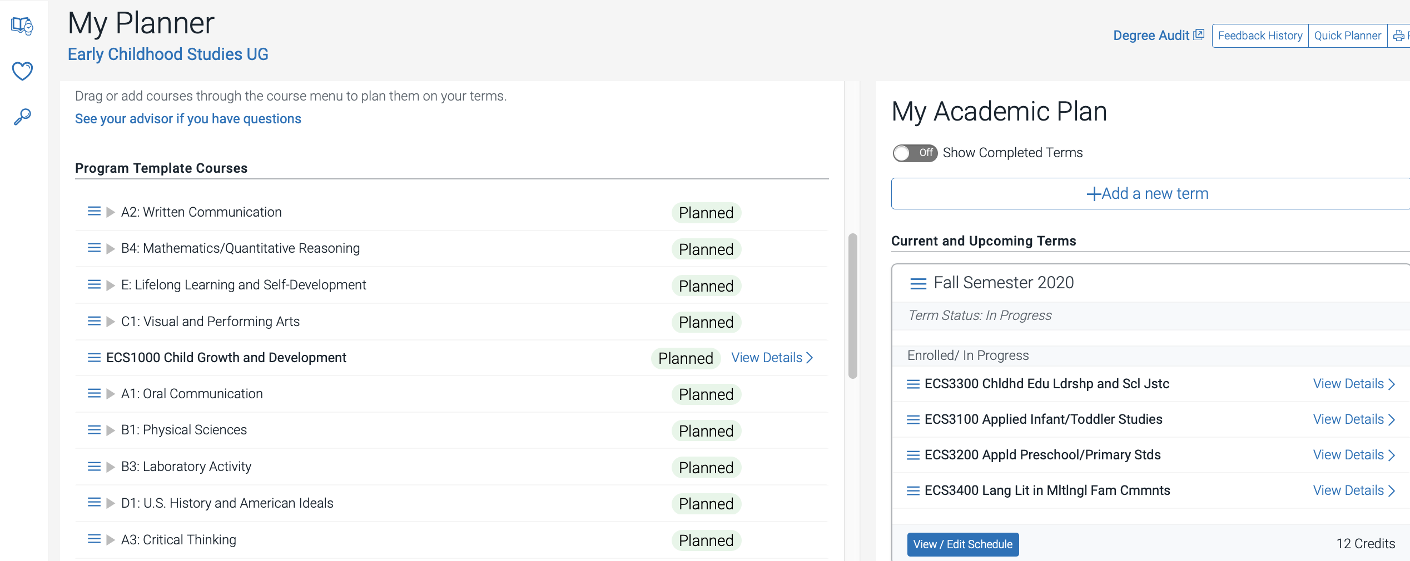Click the printer icon in top toolbar
The image size is (1410, 561).
point(1399,36)
